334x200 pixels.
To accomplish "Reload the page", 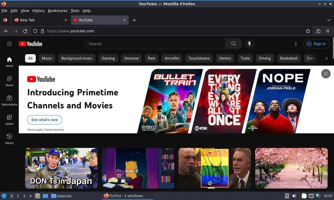I will (25, 31).
